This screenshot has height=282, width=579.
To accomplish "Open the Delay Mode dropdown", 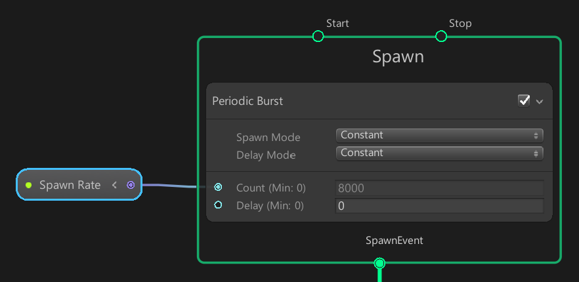I will (439, 153).
